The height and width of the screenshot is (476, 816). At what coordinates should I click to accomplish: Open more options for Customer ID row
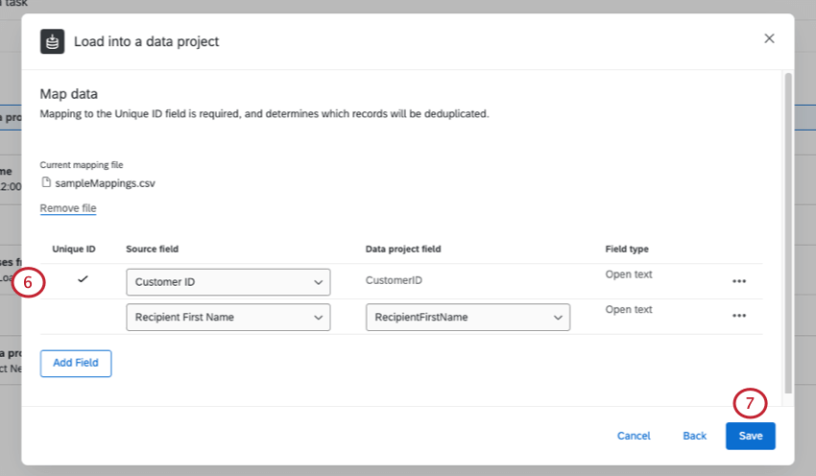(738, 281)
